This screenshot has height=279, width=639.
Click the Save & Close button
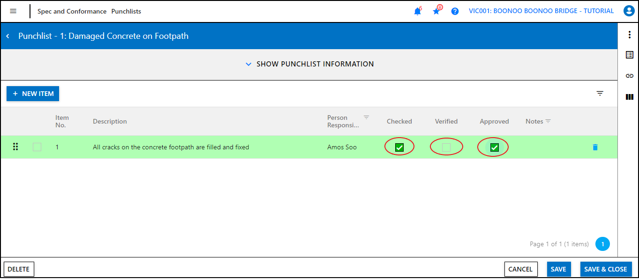click(606, 269)
